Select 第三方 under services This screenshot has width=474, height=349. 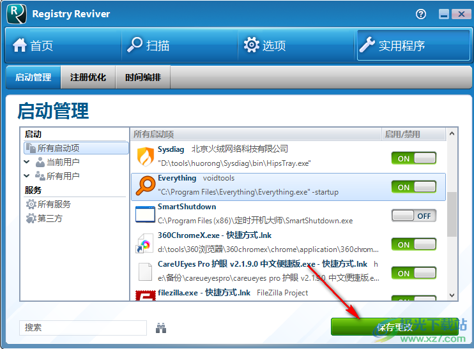tap(50, 218)
